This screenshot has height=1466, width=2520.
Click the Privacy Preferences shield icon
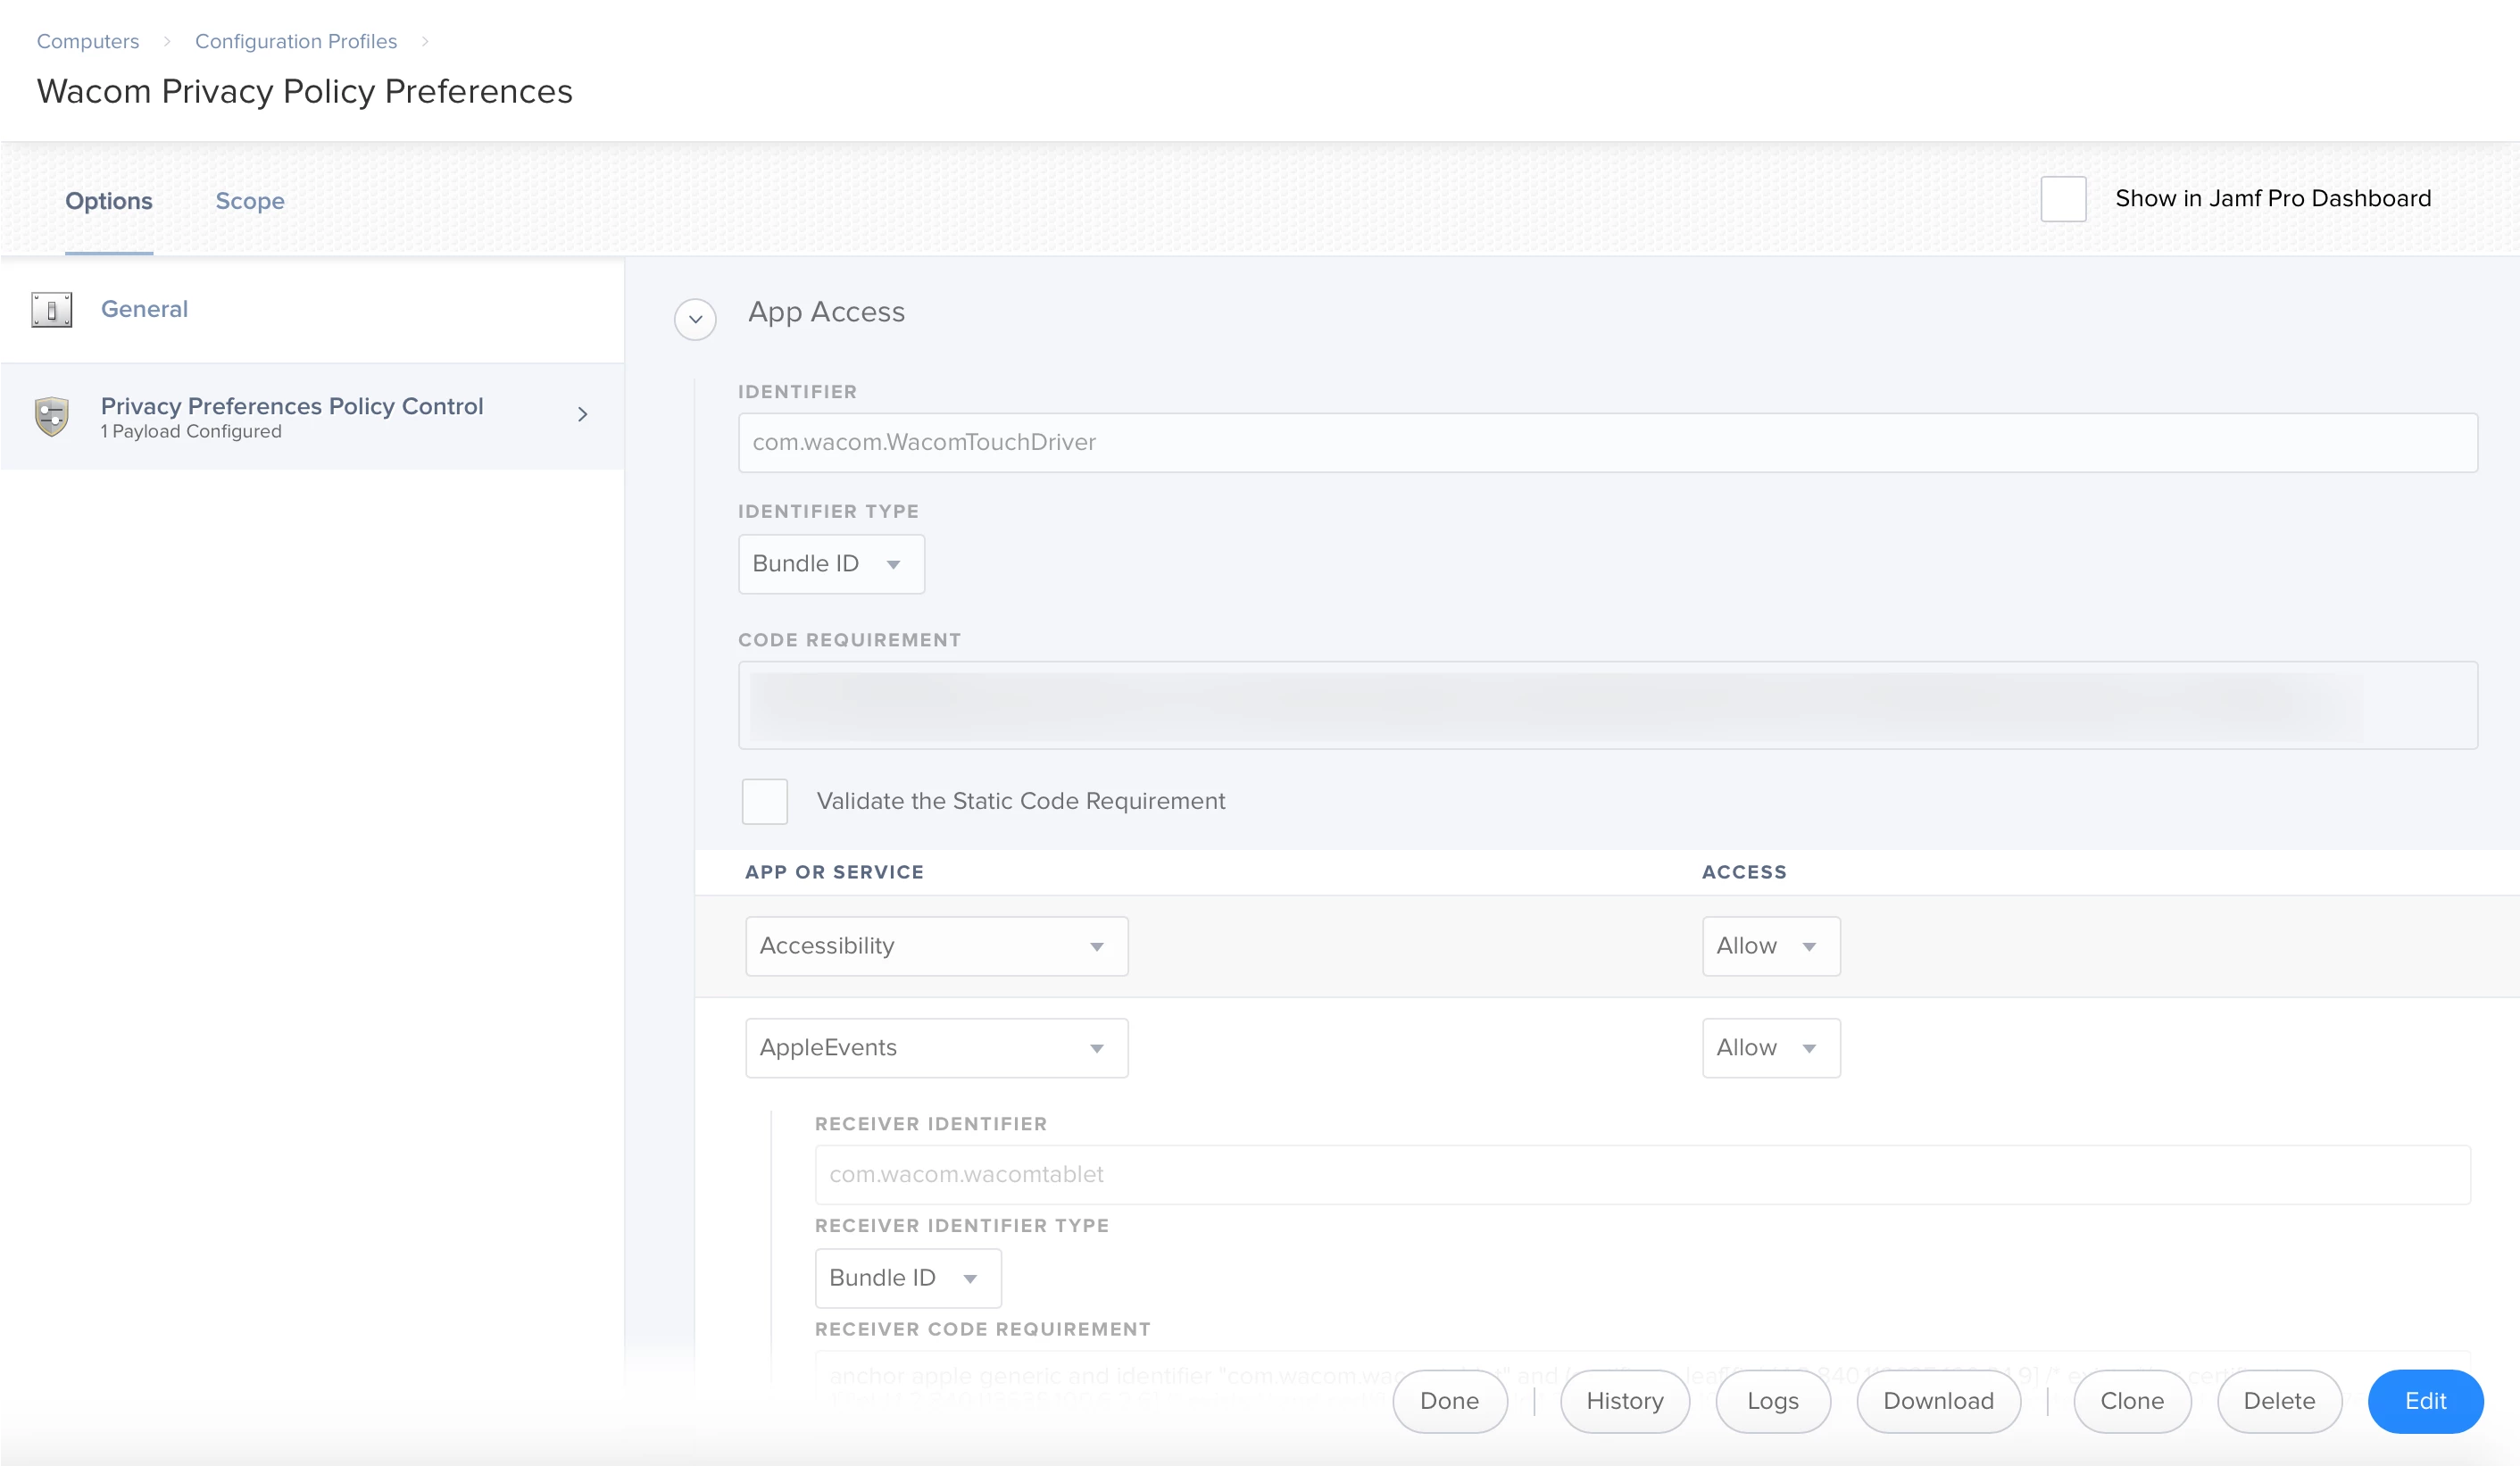(52, 416)
